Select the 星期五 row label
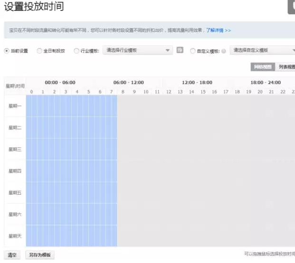 coord(15,192)
